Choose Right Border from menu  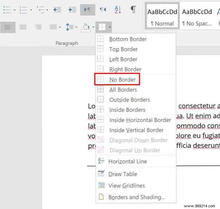pos(136,69)
